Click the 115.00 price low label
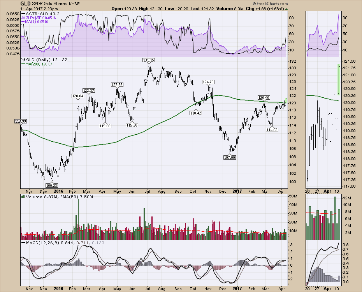Viewport: 362px width, 292px height. pos(105,126)
